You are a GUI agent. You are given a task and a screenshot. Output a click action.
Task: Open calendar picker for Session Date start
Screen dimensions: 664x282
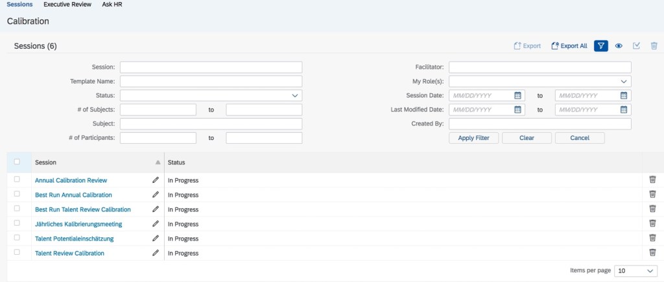coord(517,95)
